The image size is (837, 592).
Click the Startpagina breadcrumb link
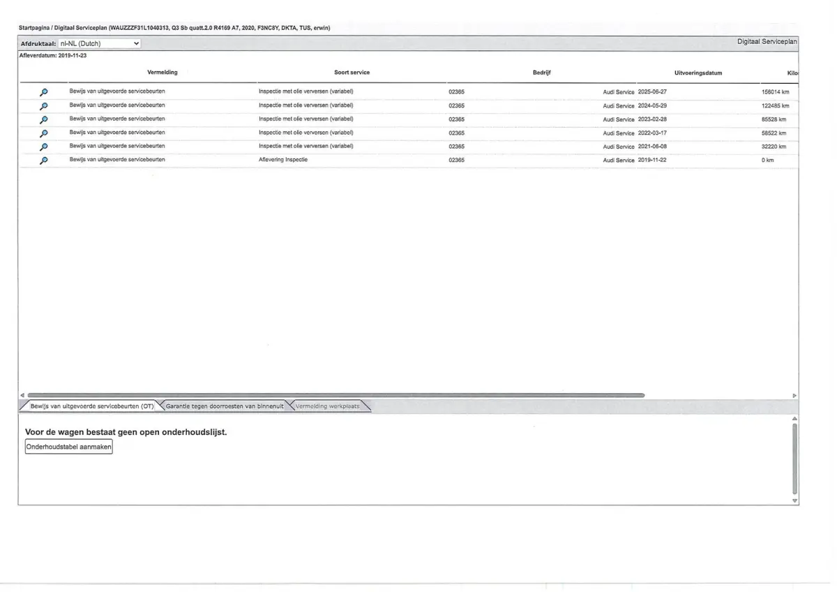click(35, 28)
